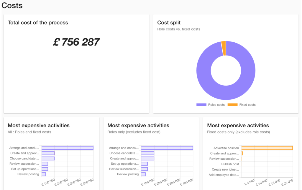Viewport: 302px width, 190px height.
Task: Click Review posting bar in Roles only chart
Action: 143,174
